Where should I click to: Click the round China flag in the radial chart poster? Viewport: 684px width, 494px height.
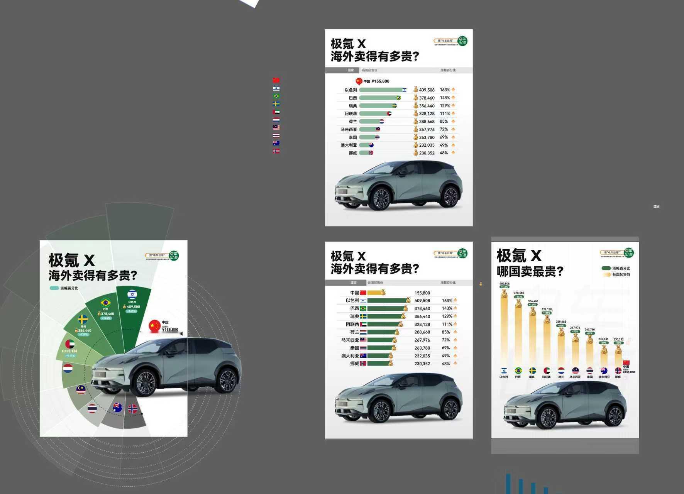155,326
